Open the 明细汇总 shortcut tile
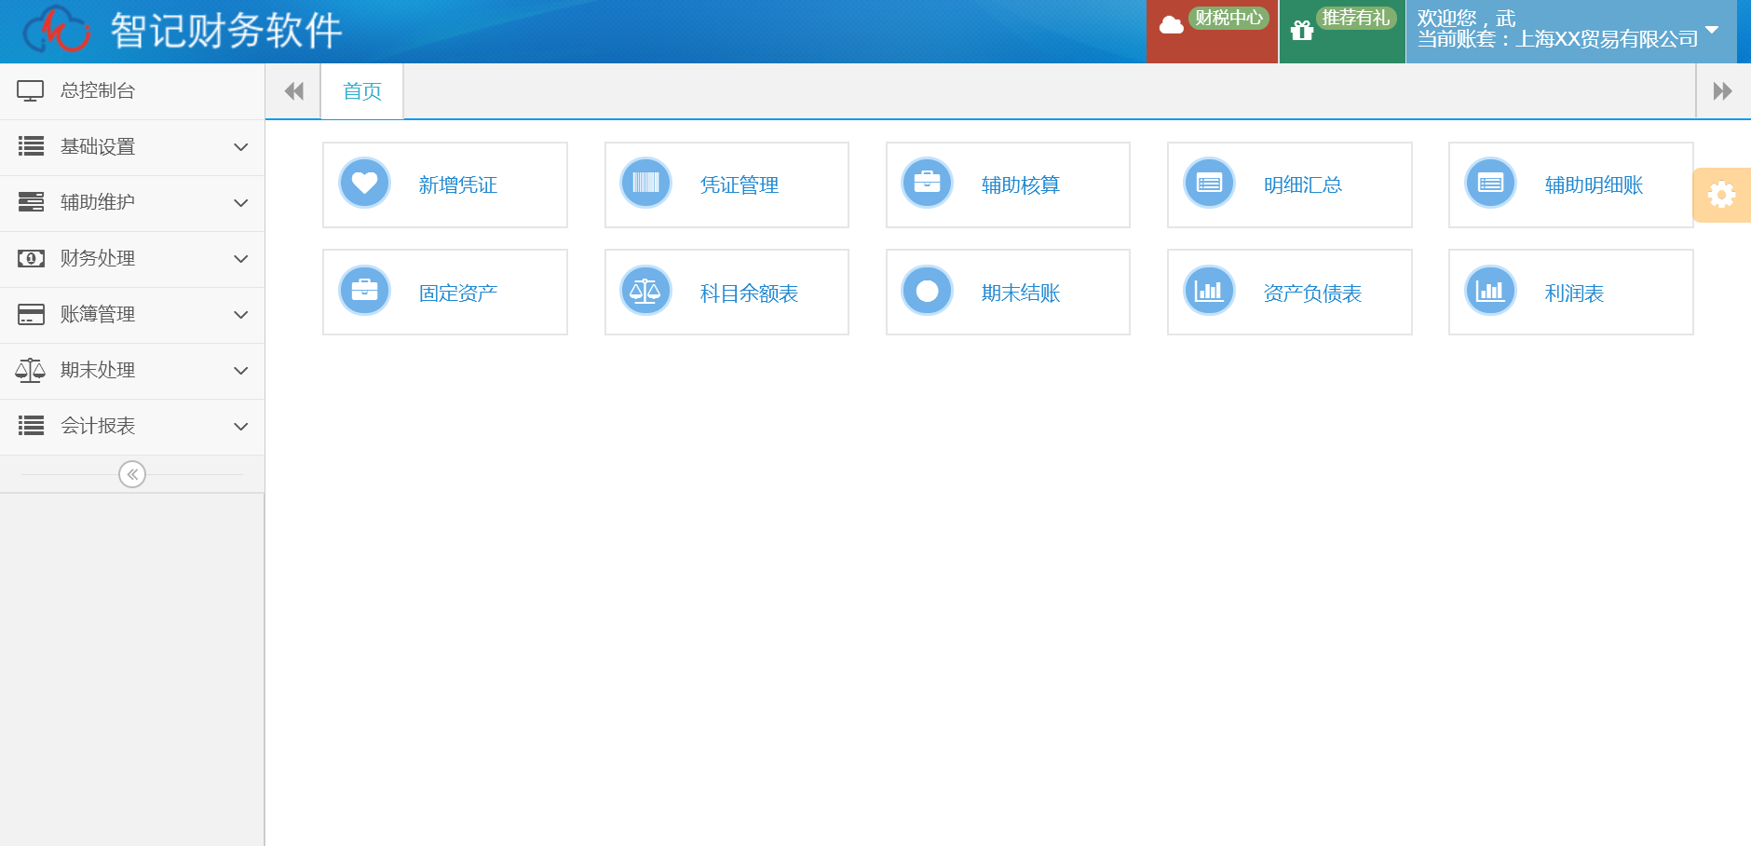 click(x=1289, y=184)
